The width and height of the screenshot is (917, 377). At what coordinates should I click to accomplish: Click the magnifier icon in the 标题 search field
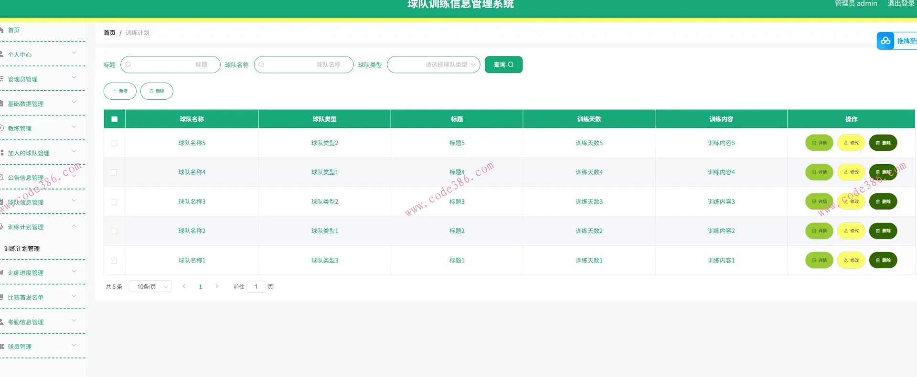pos(128,64)
